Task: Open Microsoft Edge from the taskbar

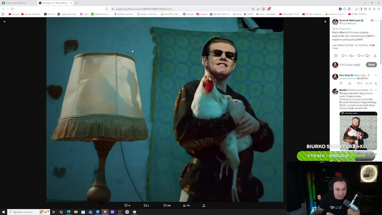Action: pos(69,212)
